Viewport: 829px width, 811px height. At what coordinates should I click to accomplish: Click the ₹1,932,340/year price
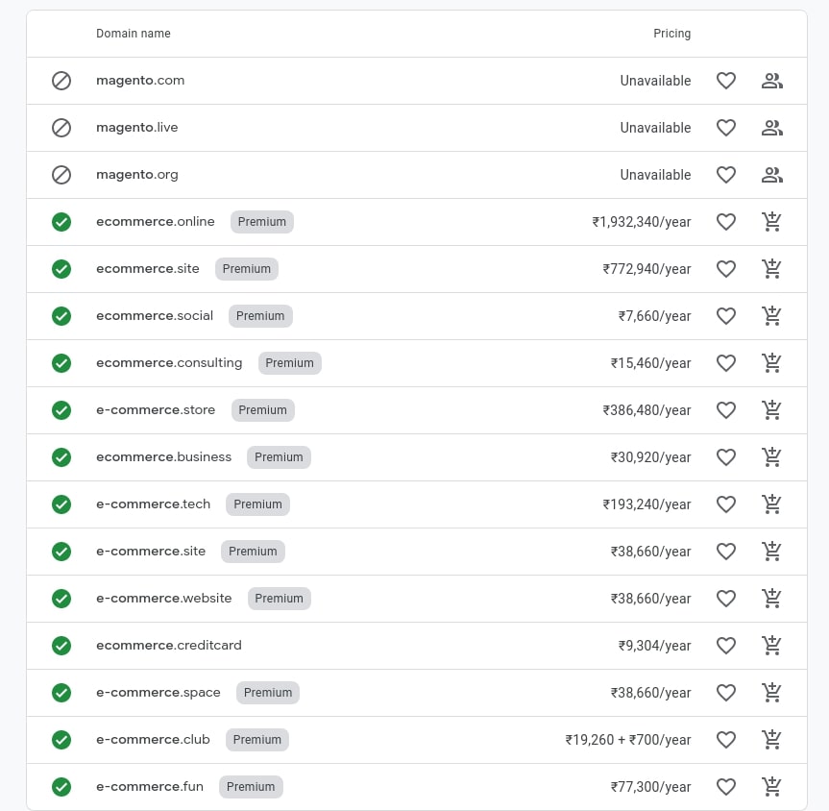[x=642, y=222]
